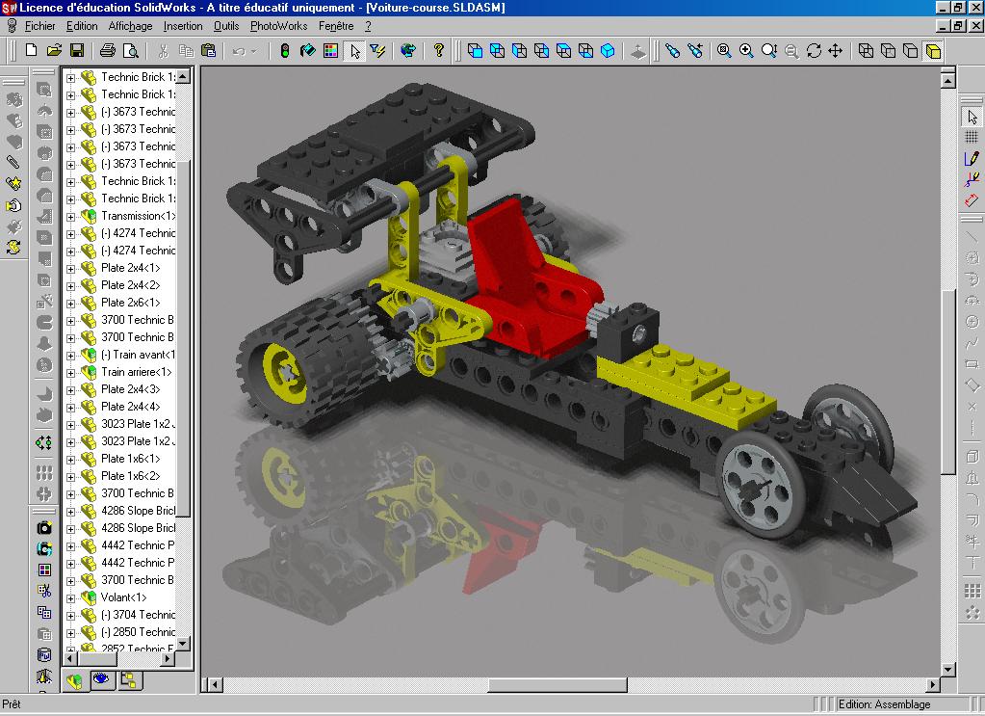
Task: Click the Sketch pencil icon in the right toolbar
Action: [972, 159]
